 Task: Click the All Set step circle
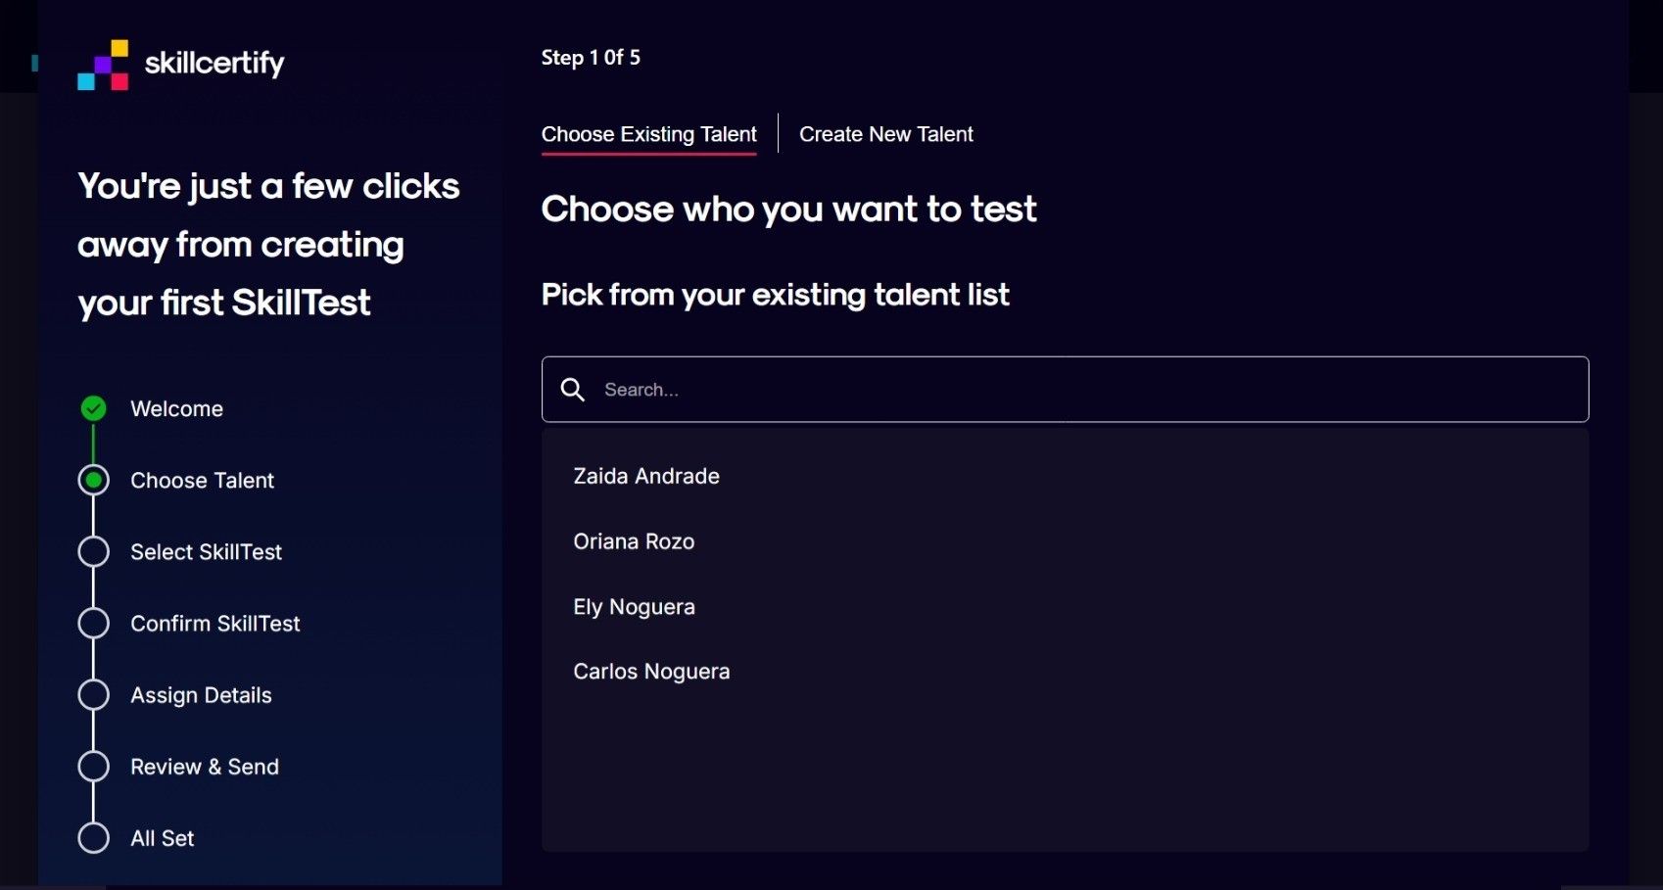(93, 838)
